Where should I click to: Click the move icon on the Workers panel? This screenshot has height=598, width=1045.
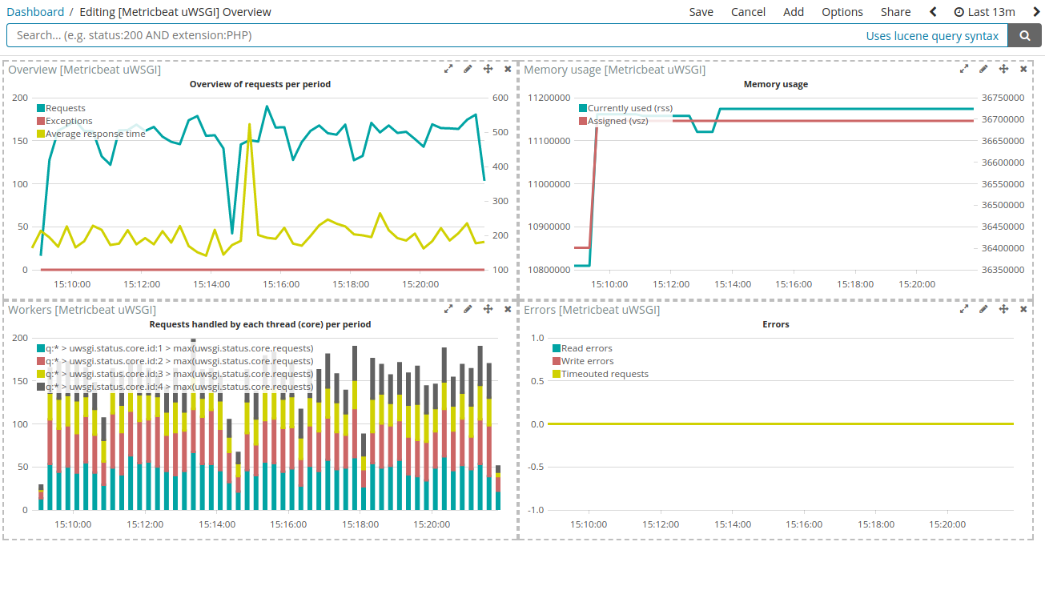(488, 309)
